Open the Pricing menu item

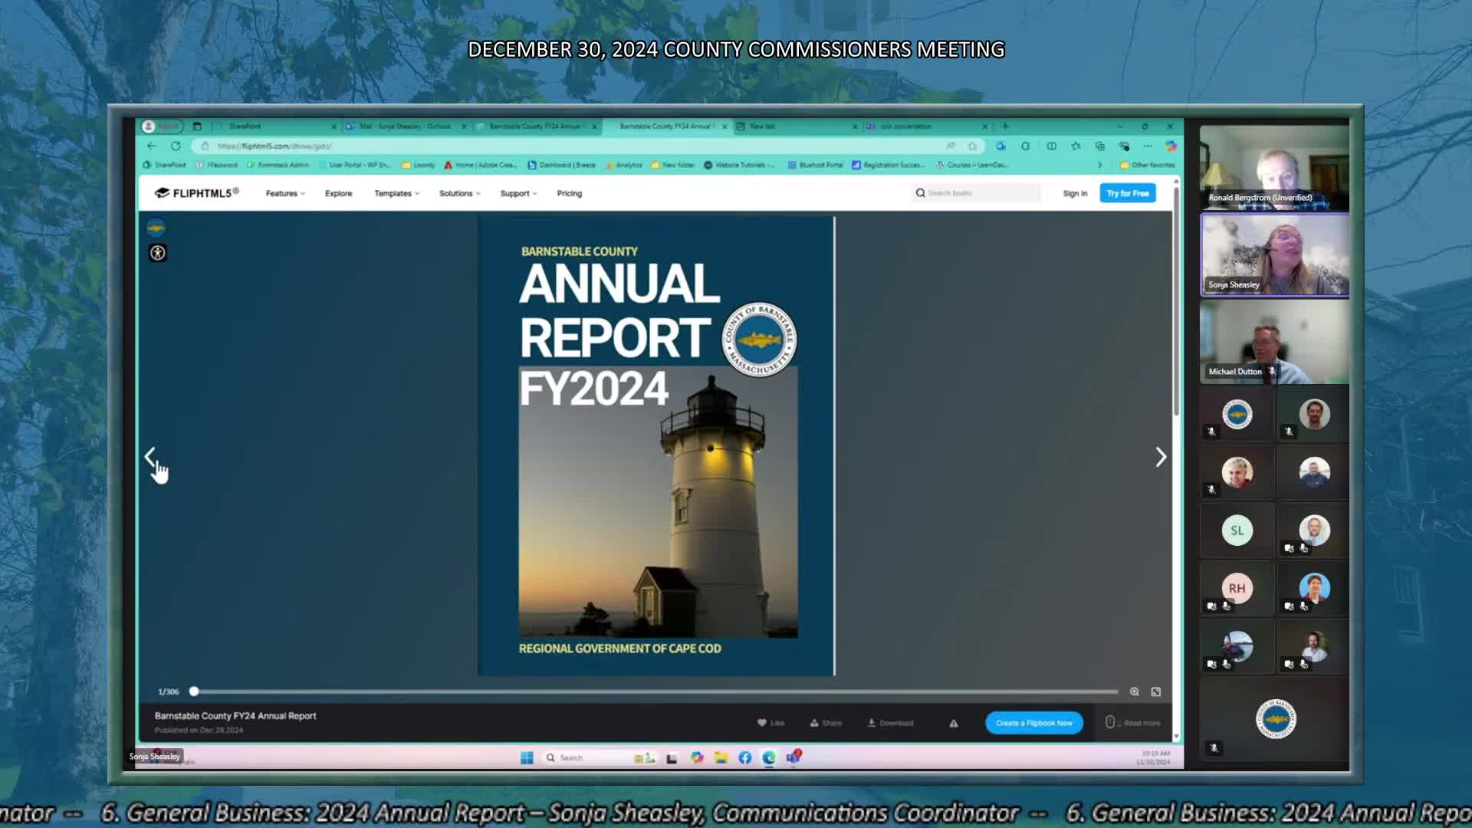coord(570,193)
